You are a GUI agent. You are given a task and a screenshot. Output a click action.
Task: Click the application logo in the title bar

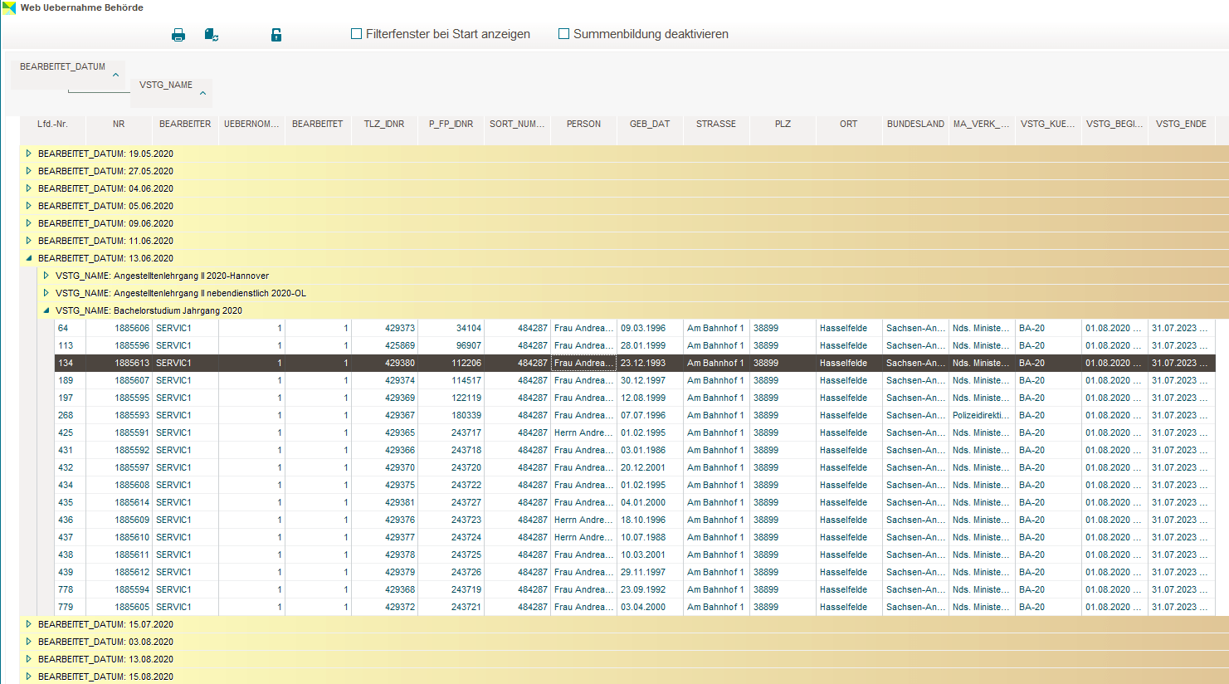(x=9, y=7)
